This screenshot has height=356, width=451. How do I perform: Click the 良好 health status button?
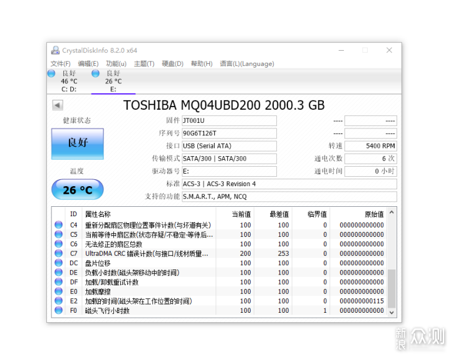click(x=78, y=144)
